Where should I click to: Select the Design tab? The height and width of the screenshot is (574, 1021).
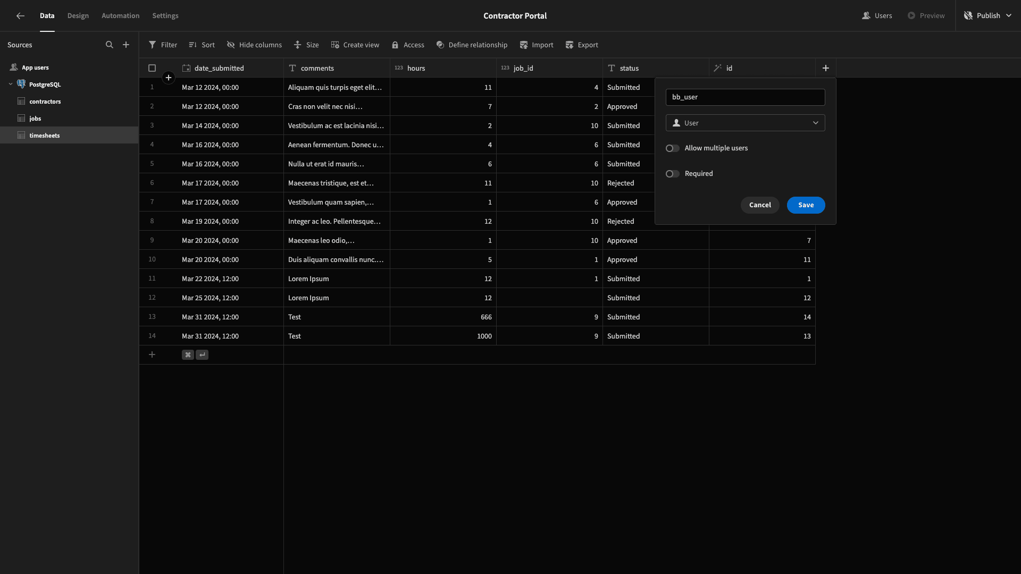pos(78,15)
